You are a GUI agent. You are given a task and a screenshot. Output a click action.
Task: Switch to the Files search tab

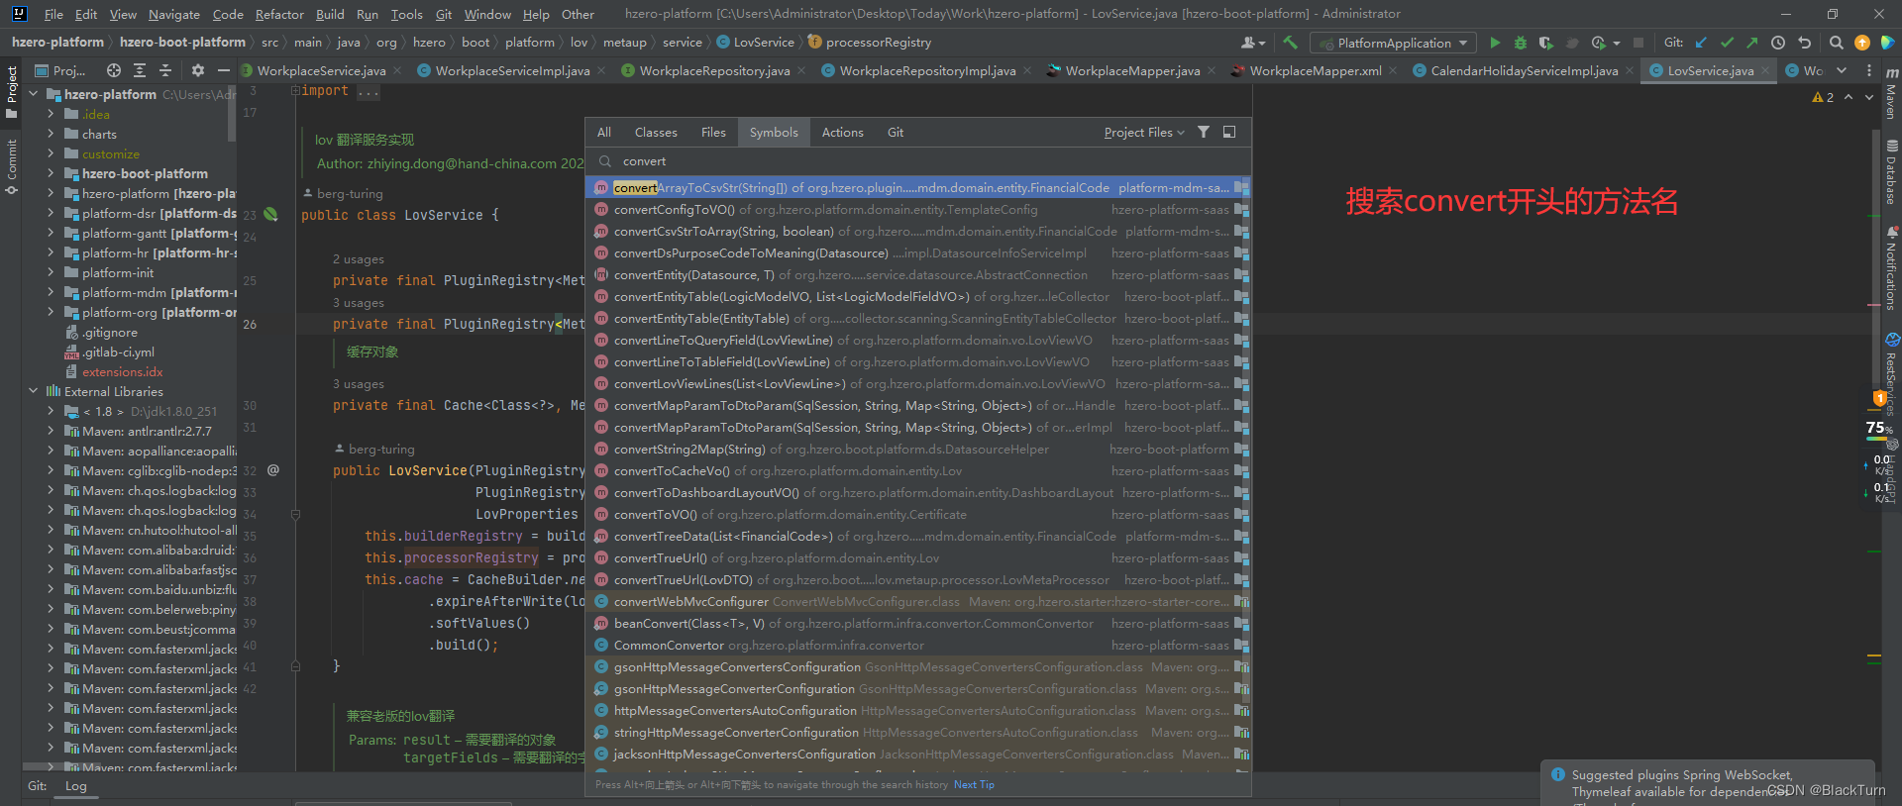click(x=713, y=132)
